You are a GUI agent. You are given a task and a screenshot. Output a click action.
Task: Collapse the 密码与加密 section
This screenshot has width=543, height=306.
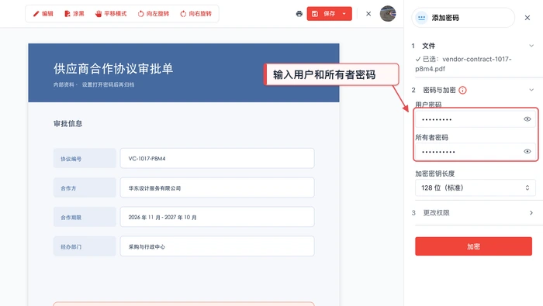[x=531, y=90]
